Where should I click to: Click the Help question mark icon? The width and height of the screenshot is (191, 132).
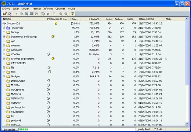72,14
